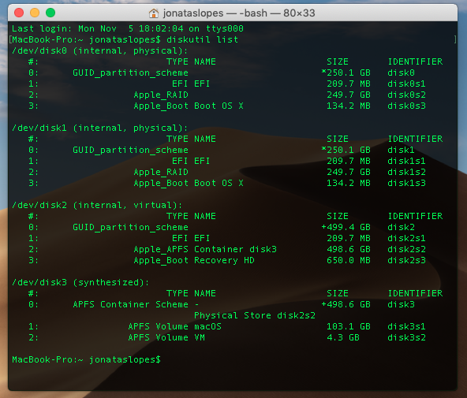Click the identifier "disk3s2"
The width and height of the screenshot is (467, 398).
click(x=406, y=337)
